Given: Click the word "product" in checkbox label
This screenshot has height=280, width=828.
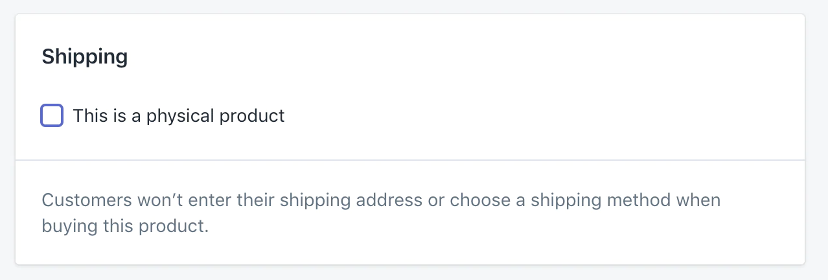Looking at the screenshot, I should pyautogui.click(x=252, y=116).
